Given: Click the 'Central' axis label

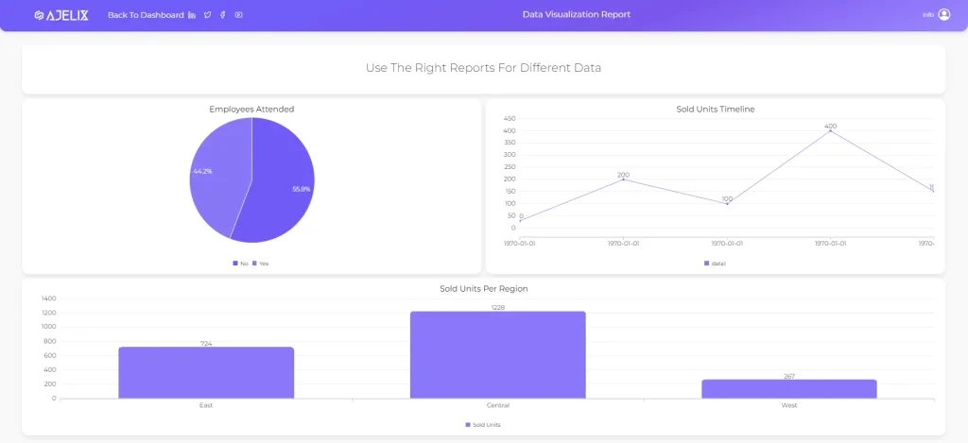Looking at the screenshot, I should [497, 406].
